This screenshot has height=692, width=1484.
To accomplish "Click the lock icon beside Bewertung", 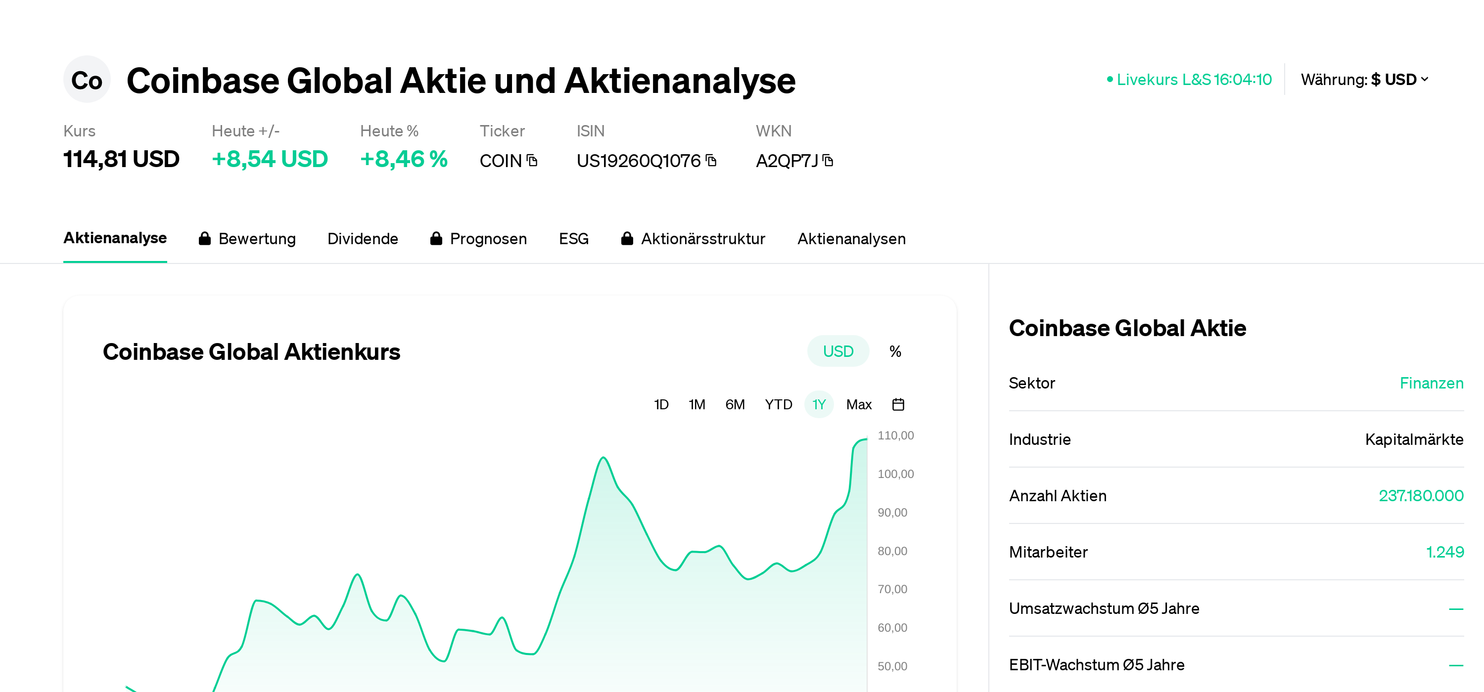I will [x=206, y=238].
